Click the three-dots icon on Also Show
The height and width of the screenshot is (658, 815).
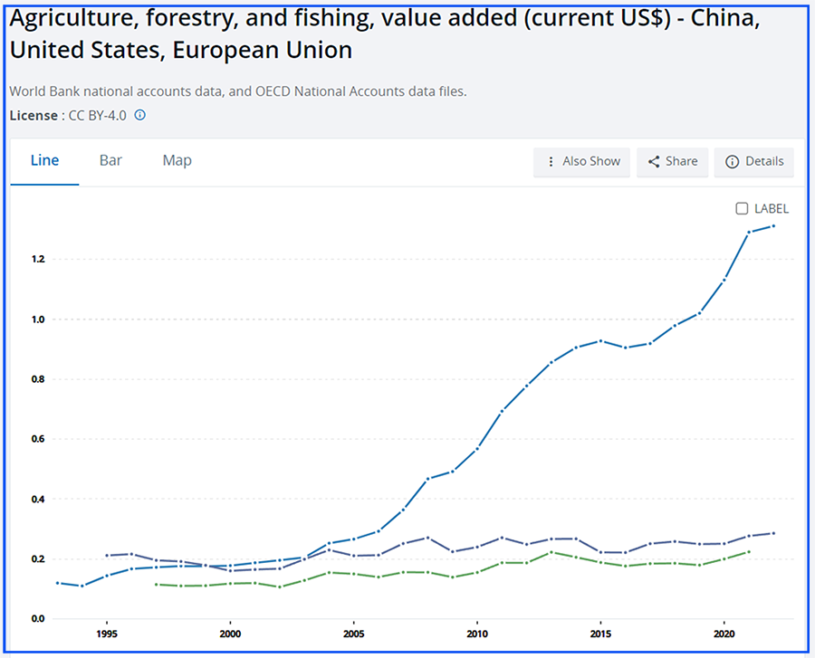[x=551, y=161]
